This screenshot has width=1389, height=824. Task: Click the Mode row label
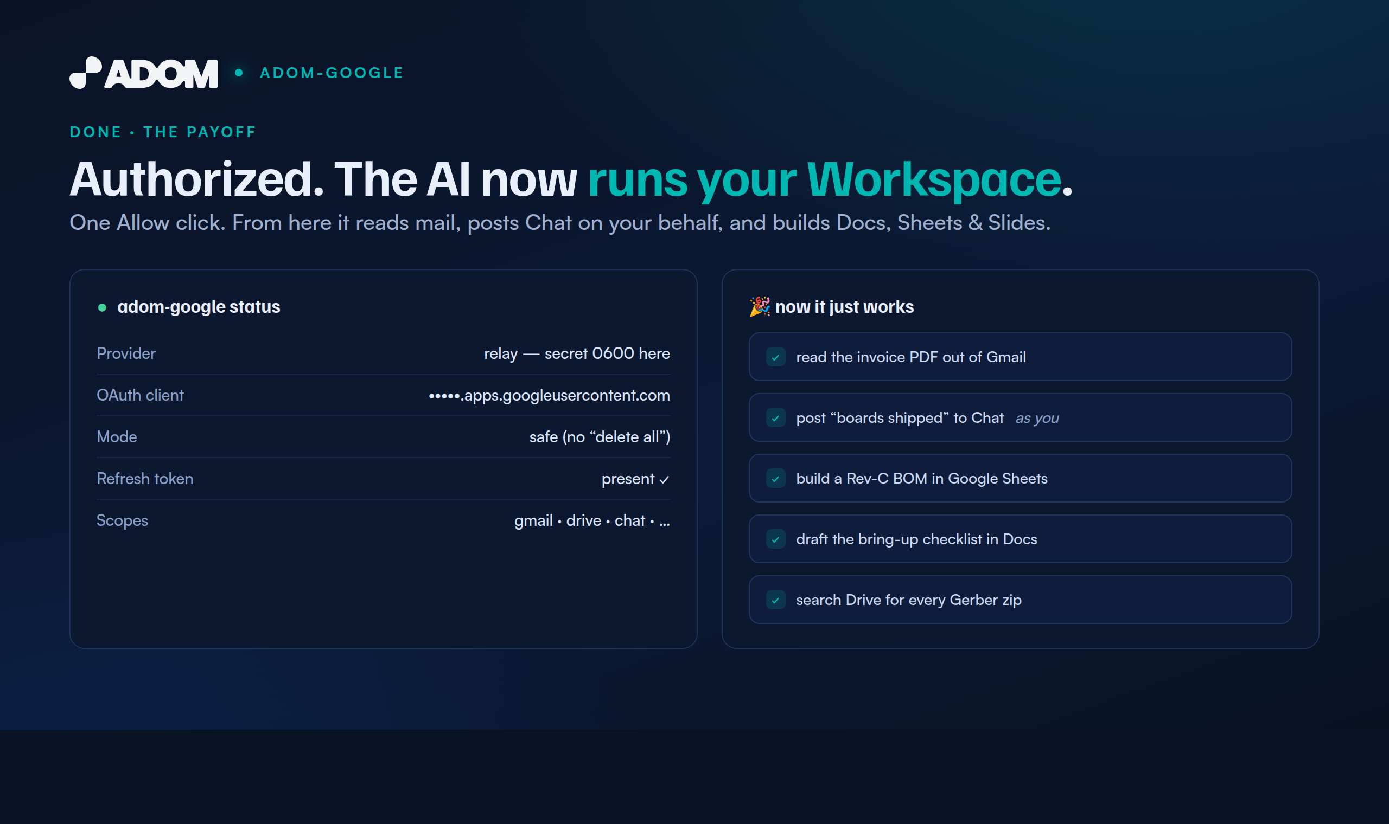tap(117, 437)
